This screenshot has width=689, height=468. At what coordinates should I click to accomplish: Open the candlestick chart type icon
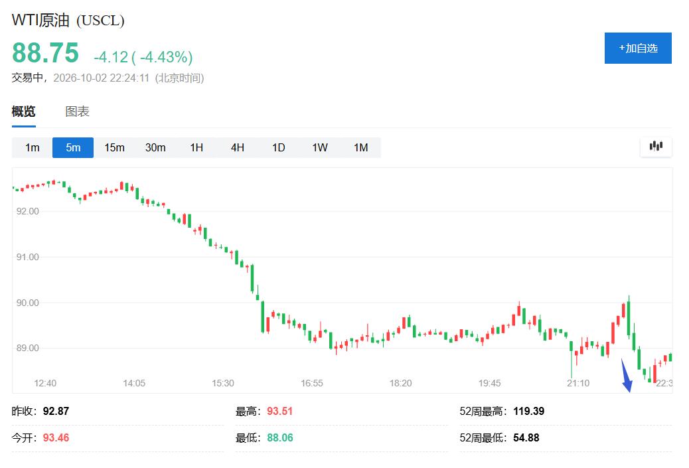point(656,146)
